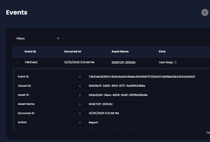Click the funnel icon in Filters
This screenshot has width=210, height=142.
pyautogui.click(x=58, y=39)
